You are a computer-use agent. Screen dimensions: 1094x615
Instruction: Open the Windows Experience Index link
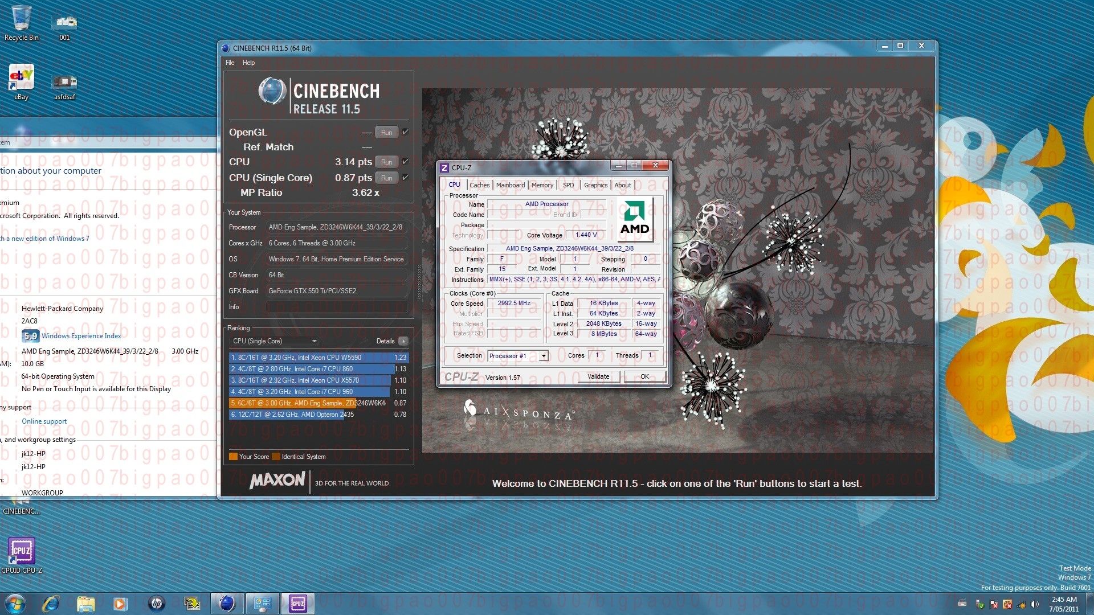[x=81, y=336]
